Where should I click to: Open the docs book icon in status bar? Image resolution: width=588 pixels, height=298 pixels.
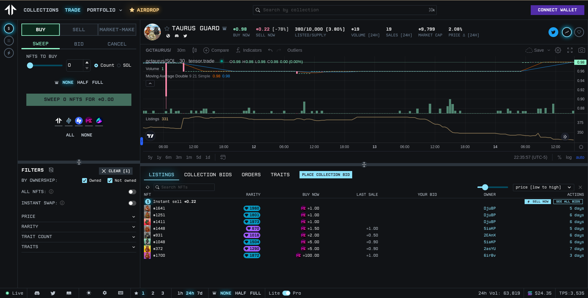point(69,293)
